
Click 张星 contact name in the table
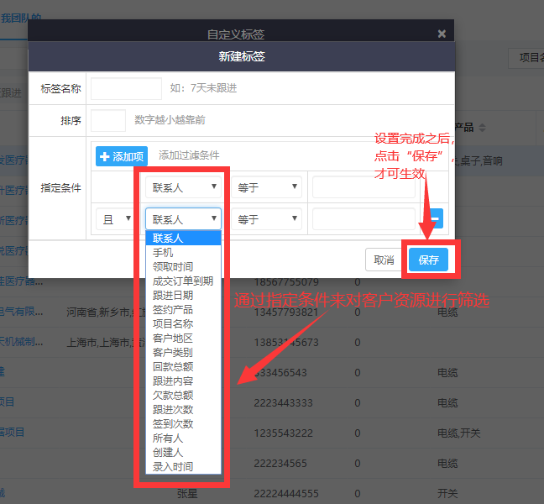tap(187, 493)
